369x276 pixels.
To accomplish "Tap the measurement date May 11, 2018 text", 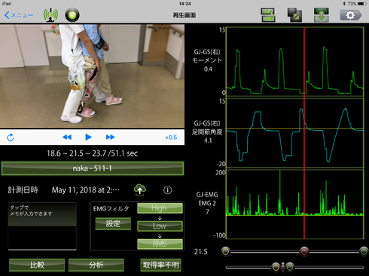I will pyautogui.click(x=86, y=190).
